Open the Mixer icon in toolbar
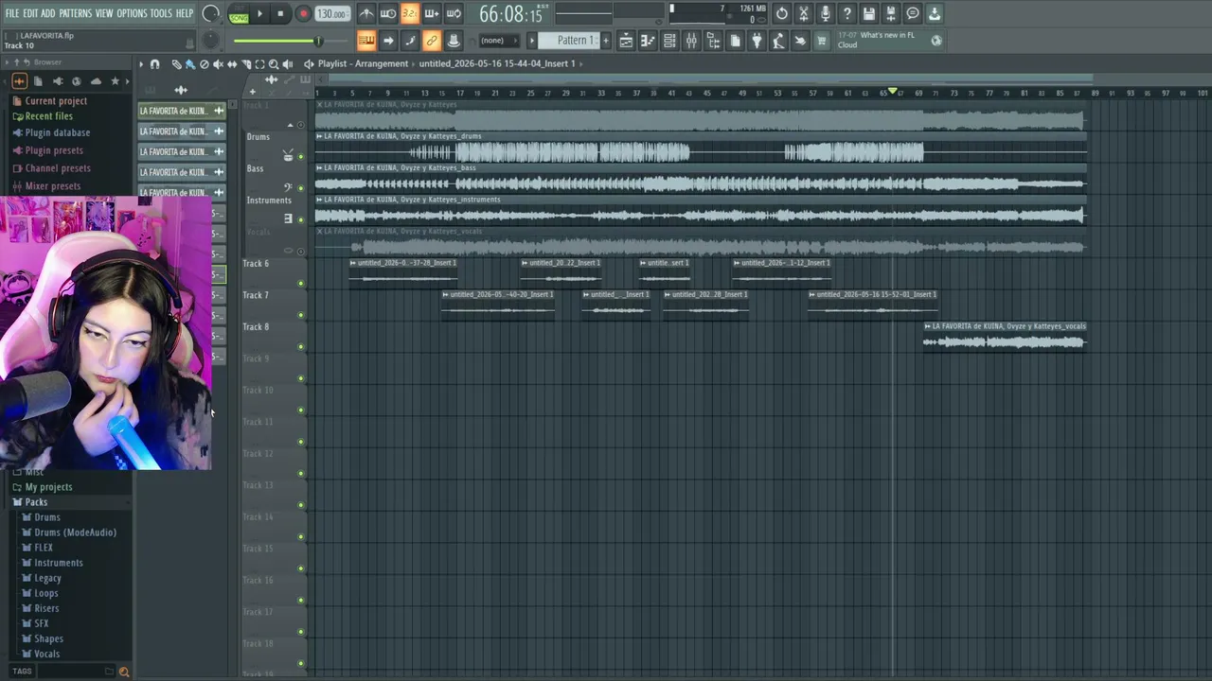This screenshot has width=1212, height=681. tap(691, 41)
